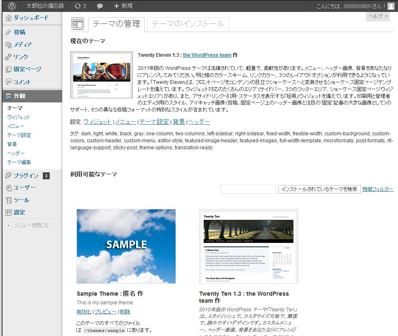
Task: Click メニューを閉じる collapse link
Action: coord(31,225)
